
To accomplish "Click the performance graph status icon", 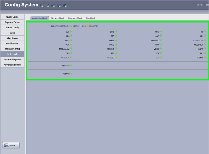I will click(x=53, y=5).
